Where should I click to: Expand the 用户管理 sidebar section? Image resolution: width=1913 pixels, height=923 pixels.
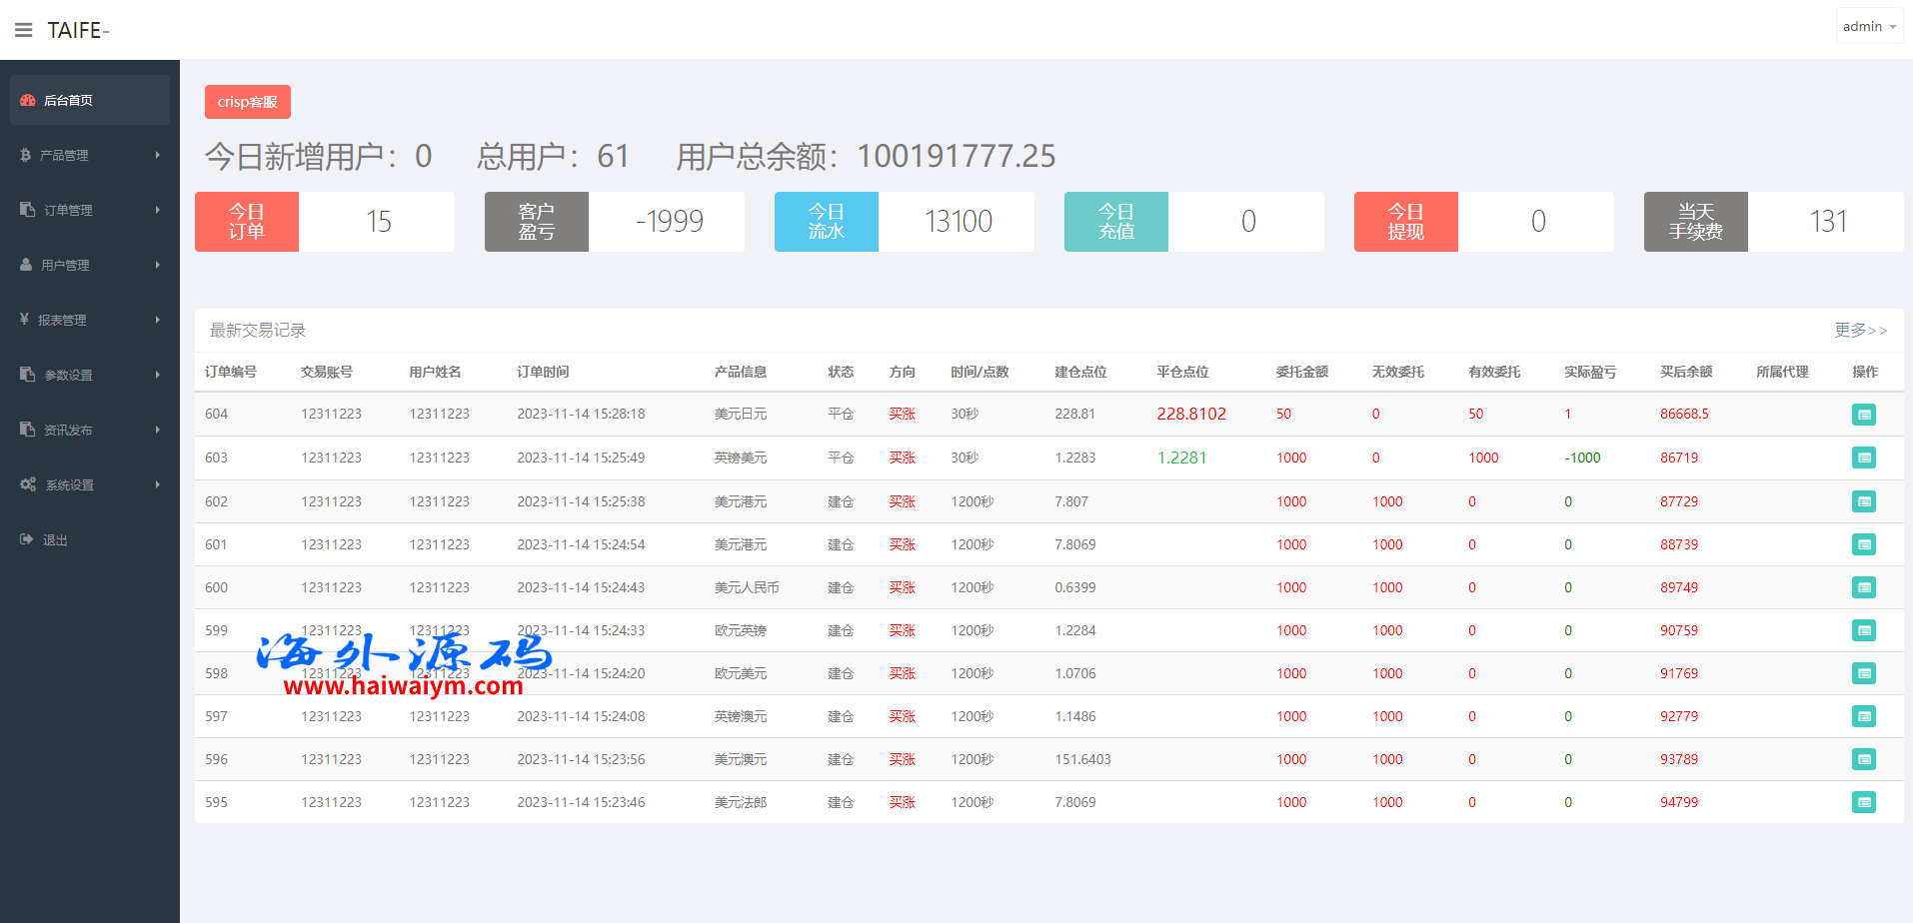(x=88, y=265)
